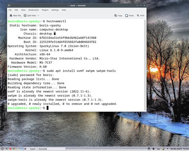
Task: Click 'Static hostname: boris-sparky' line
Action: 35,25
